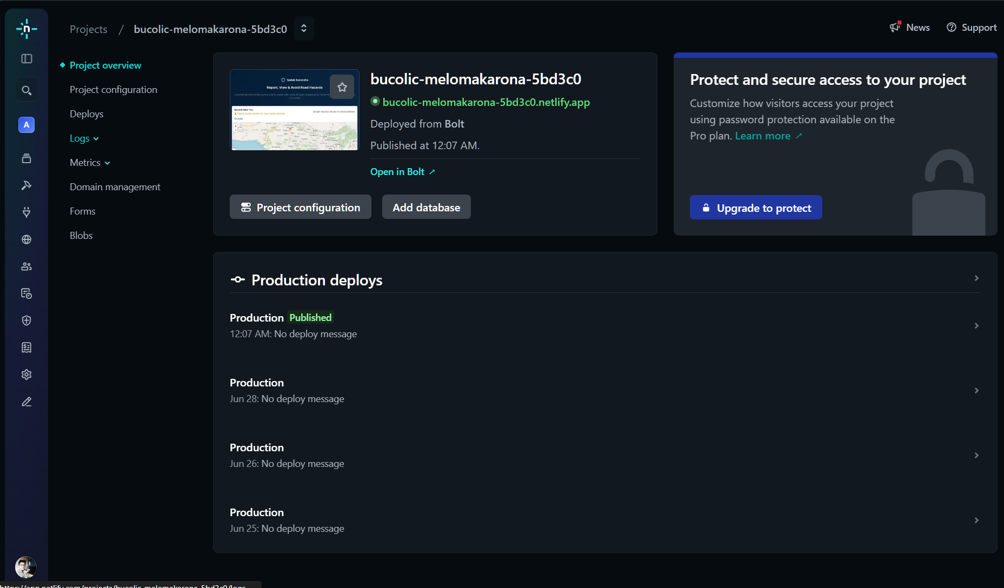This screenshot has height=588, width=1004.
Task: Open Deploys in the project menu
Action: pos(87,114)
